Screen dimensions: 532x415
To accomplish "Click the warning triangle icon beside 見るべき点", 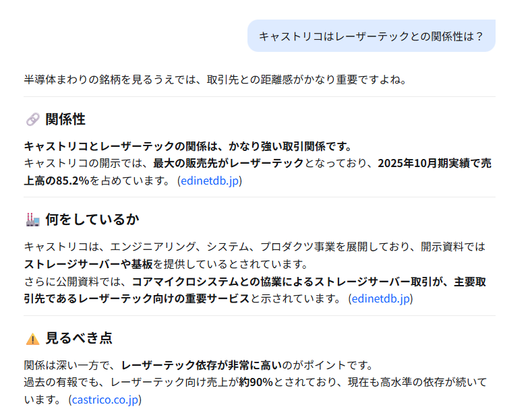I will tap(33, 339).
